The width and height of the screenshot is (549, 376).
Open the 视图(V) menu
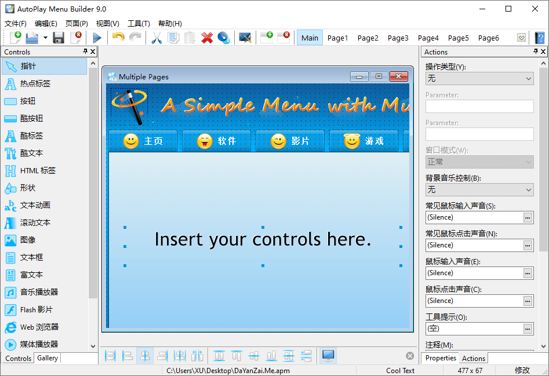pyautogui.click(x=107, y=23)
